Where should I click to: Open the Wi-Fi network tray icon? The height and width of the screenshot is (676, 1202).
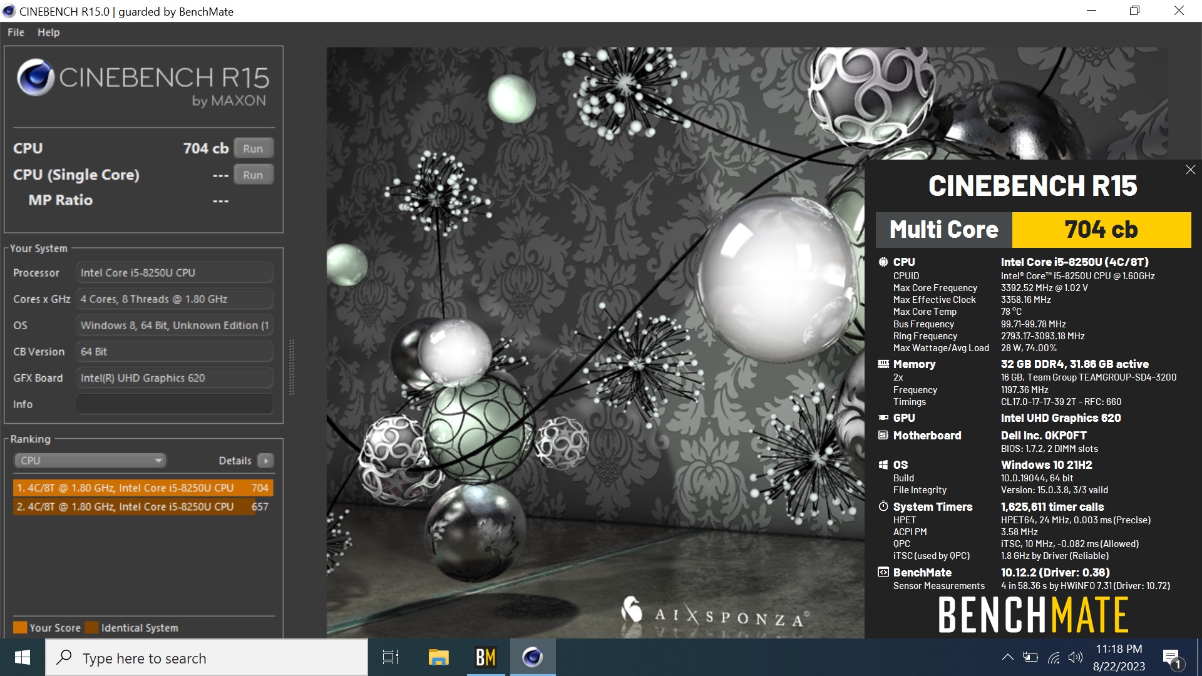click(x=1054, y=657)
